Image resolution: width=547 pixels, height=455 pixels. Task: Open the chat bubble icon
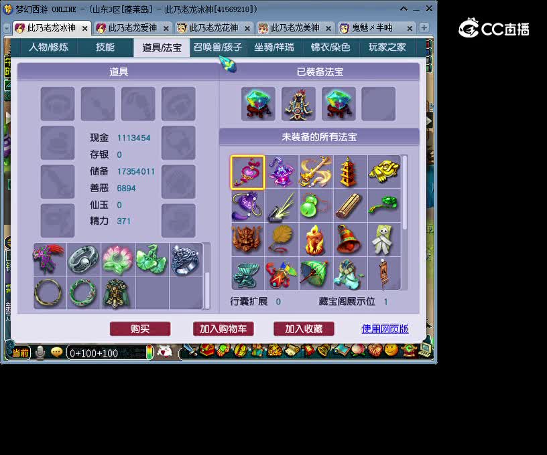[x=56, y=353]
